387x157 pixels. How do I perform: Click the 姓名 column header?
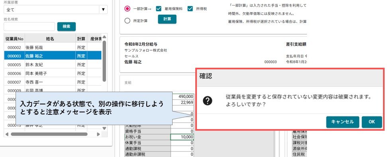tap(50, 39)
